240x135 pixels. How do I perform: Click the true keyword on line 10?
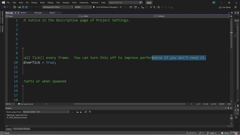point(50,63)
